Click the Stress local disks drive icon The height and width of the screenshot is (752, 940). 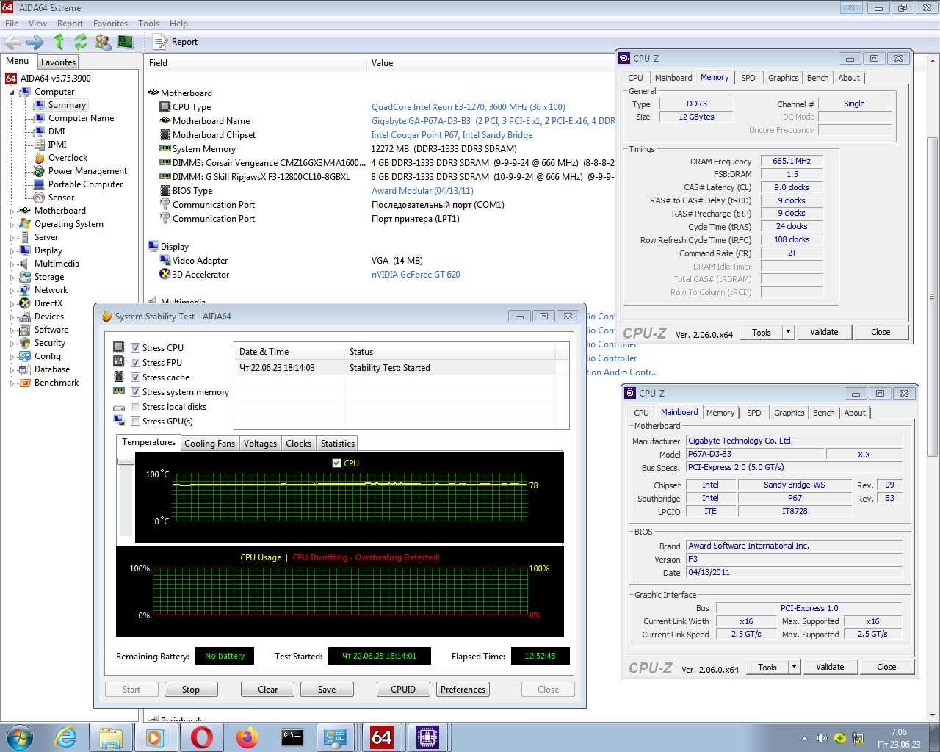pos(119,407)
